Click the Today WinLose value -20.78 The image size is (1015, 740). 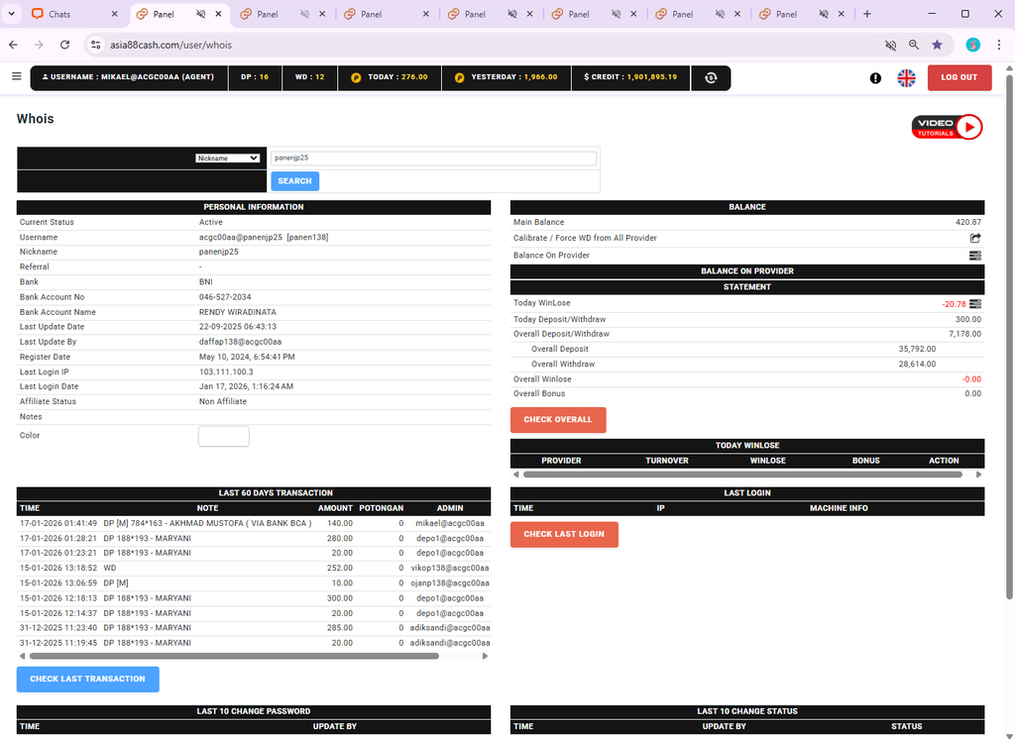[954, 304]
